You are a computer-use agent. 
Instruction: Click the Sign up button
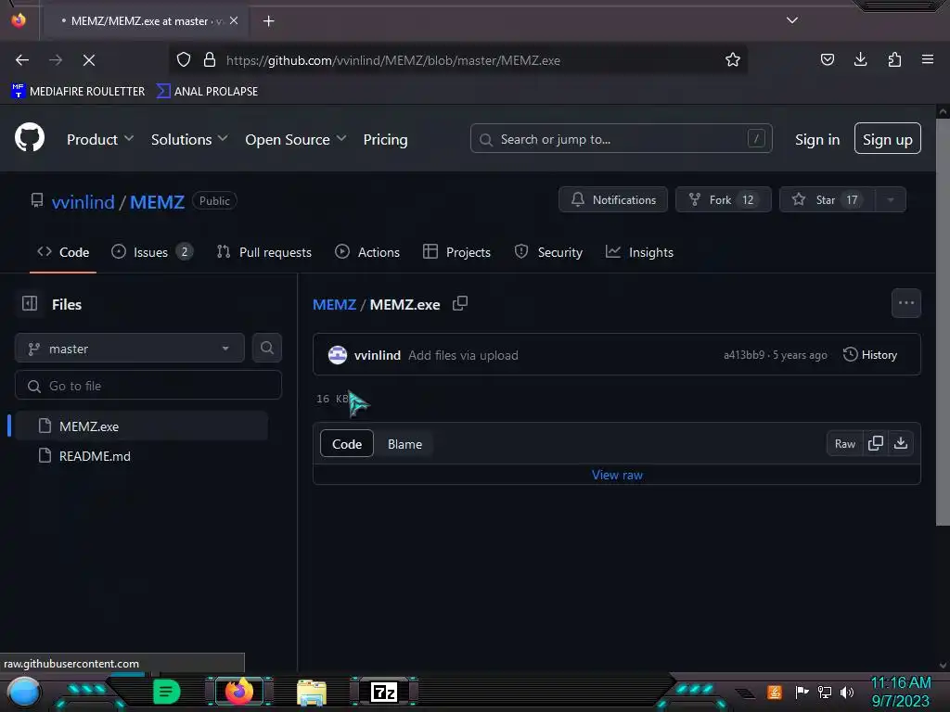click(x=887, y=139)
